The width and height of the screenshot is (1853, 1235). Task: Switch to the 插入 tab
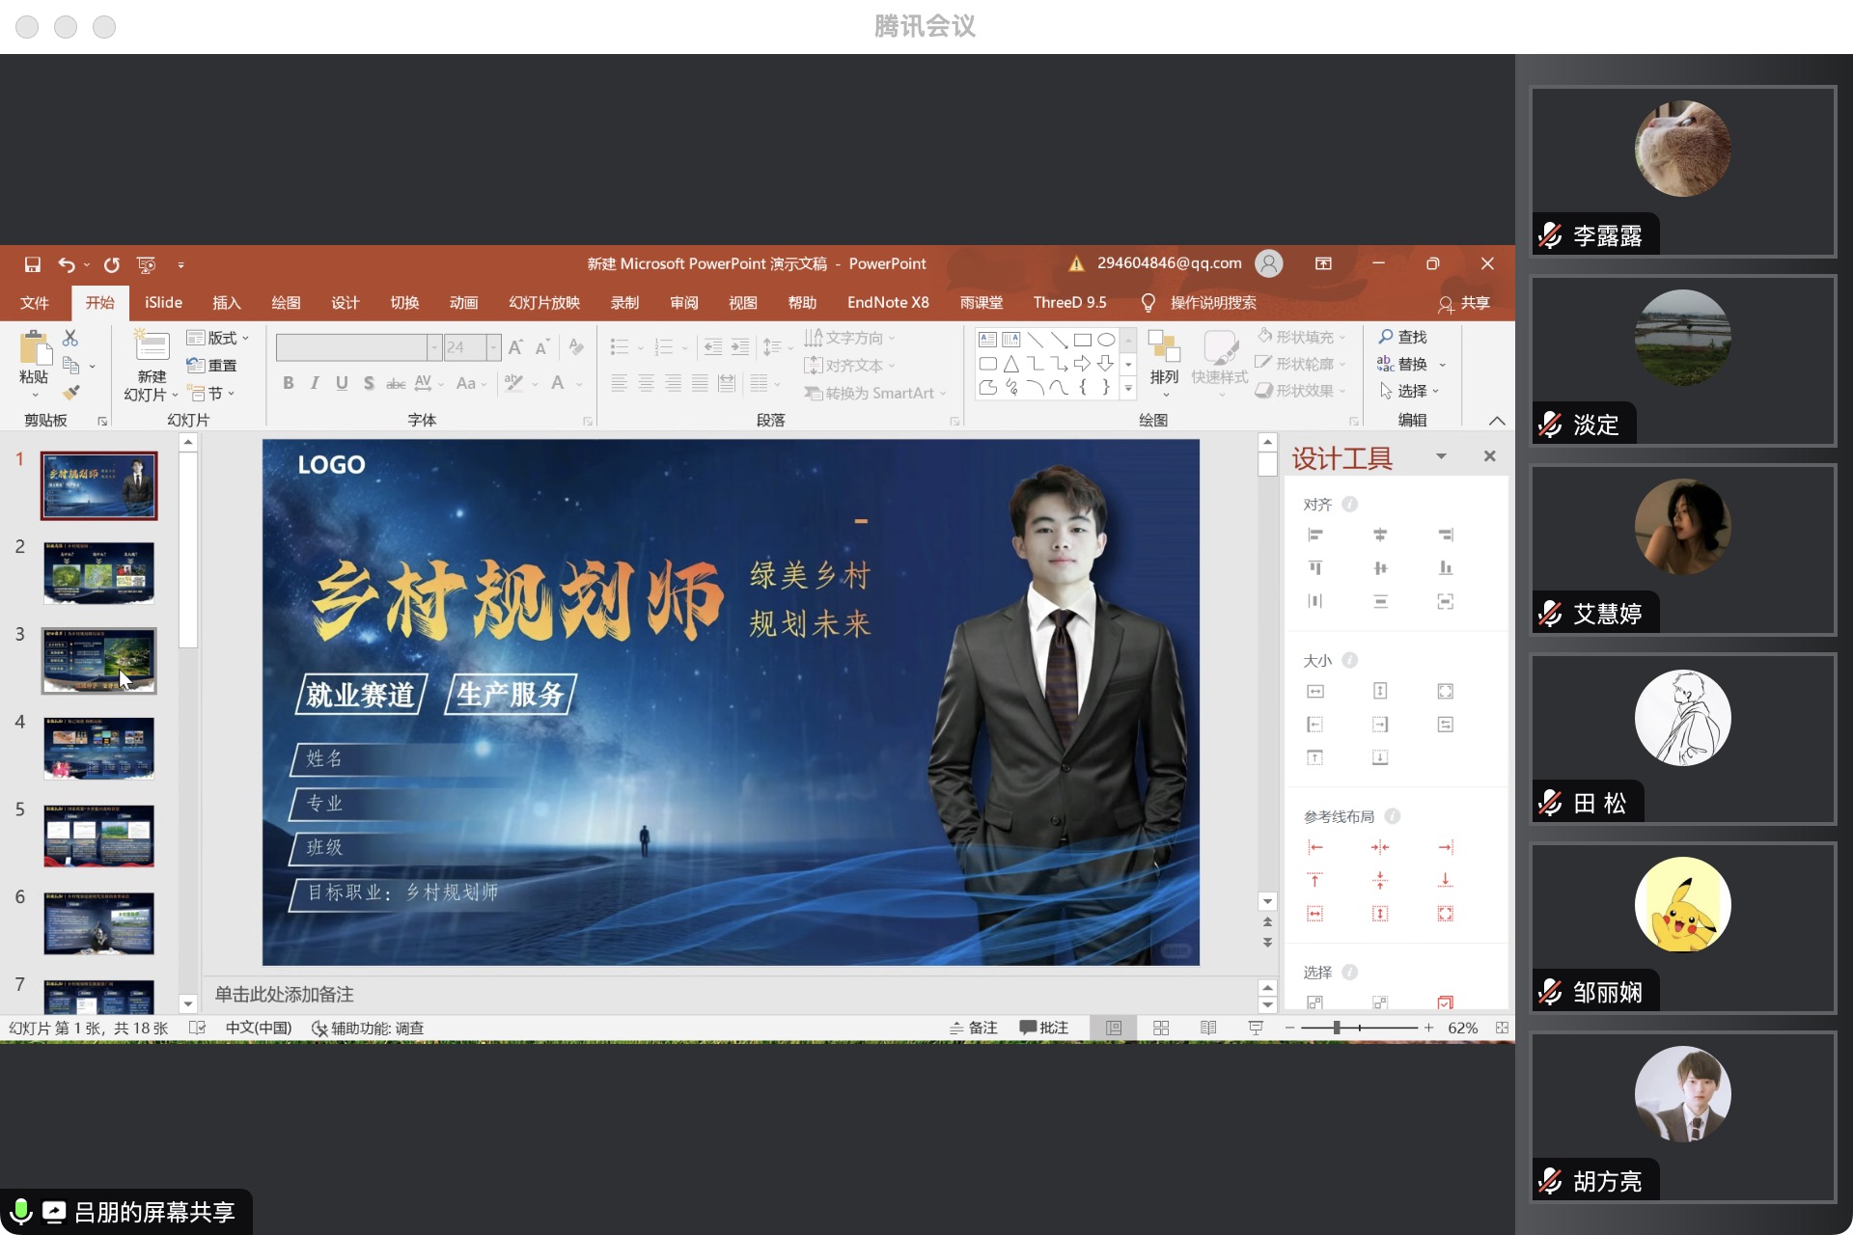227,303
